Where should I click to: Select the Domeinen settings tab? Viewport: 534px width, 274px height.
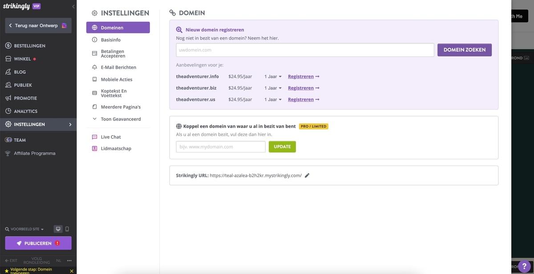pos(118,28)
